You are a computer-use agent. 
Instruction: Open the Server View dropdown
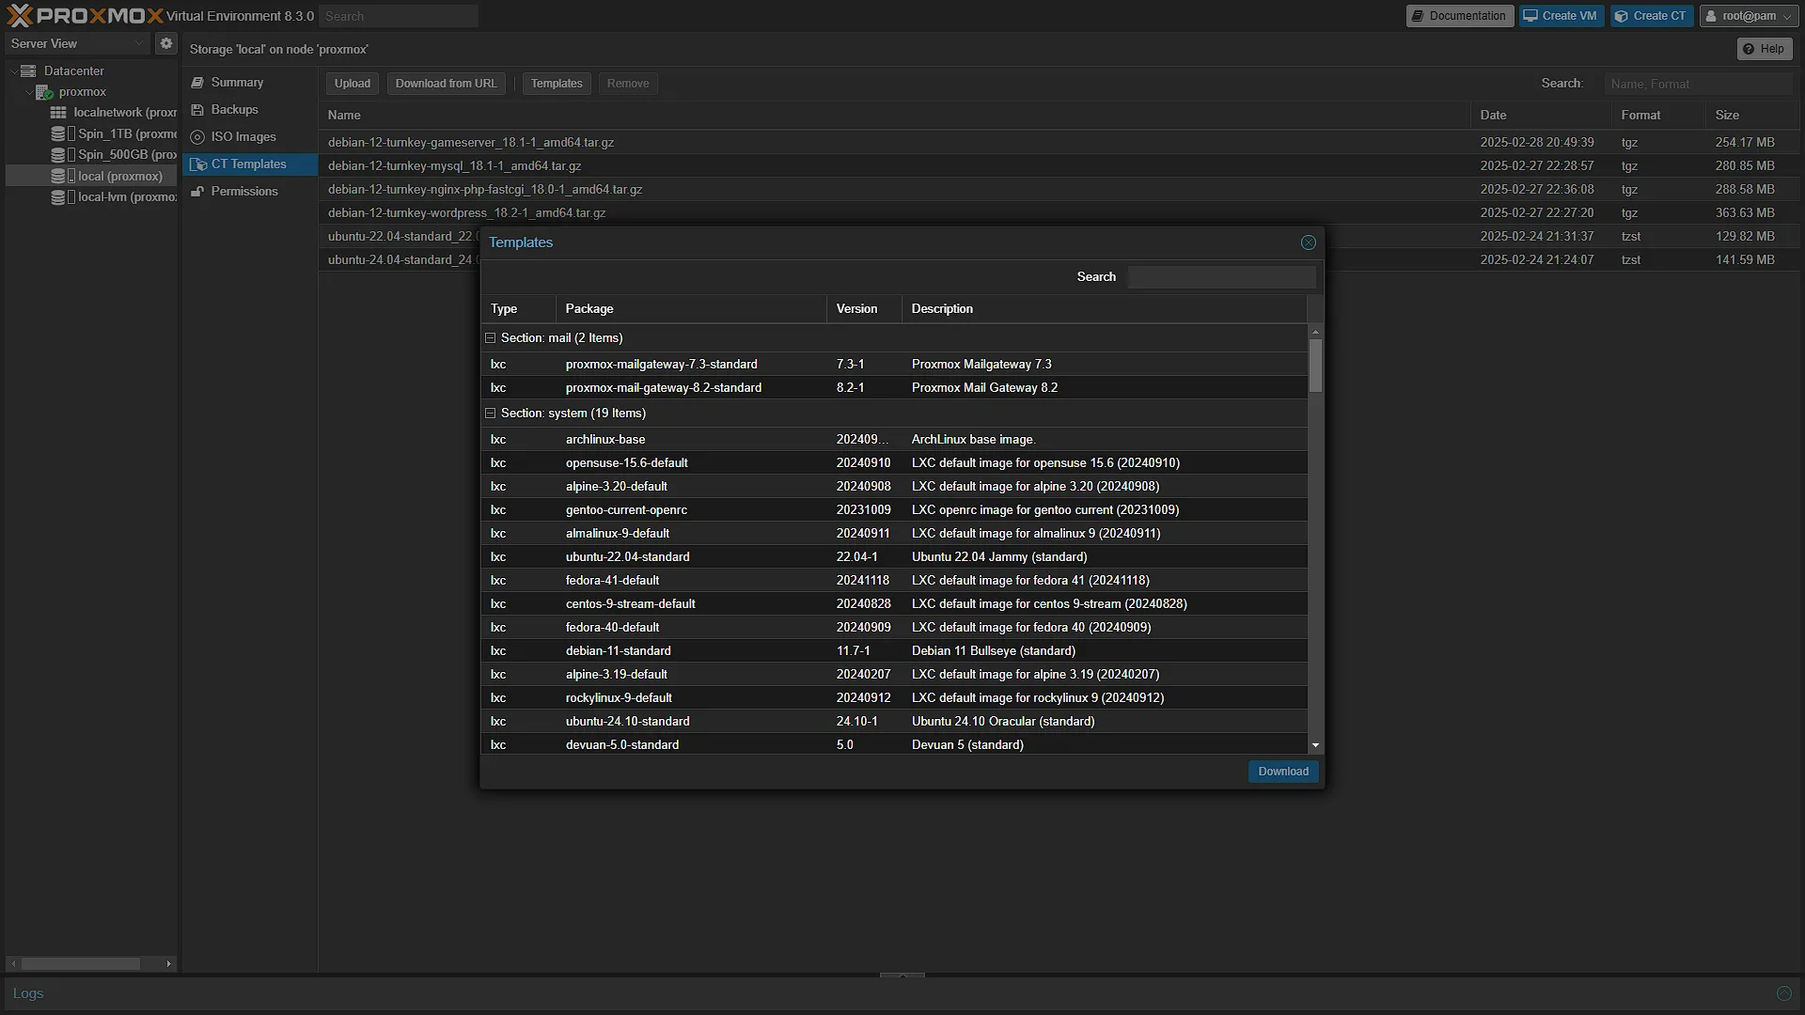click(77, 43)
